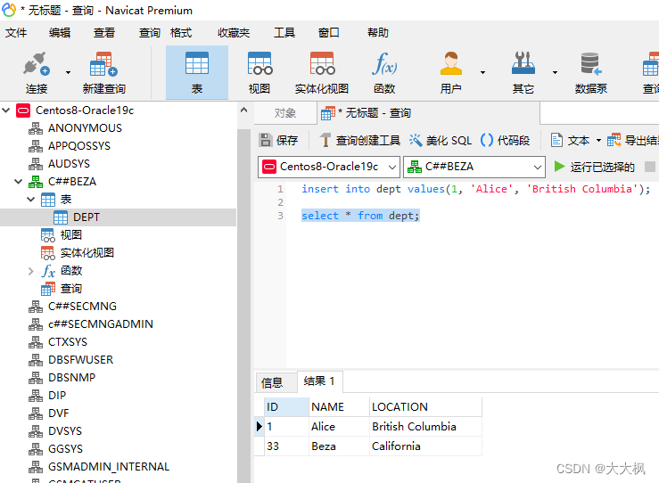Screen dimensions: 659x483
Task: Open the 文件 menu
Action: (16, 33)
